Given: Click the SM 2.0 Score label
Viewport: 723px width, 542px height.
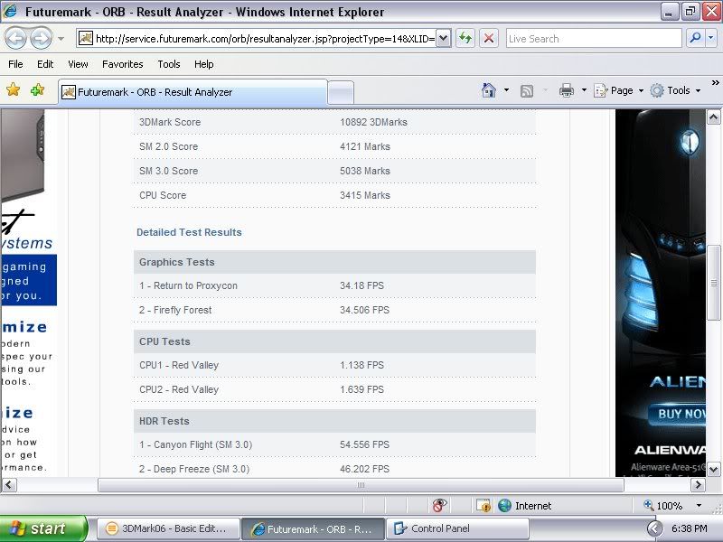Looking at the screenshot, I should (x=168, y=146).
